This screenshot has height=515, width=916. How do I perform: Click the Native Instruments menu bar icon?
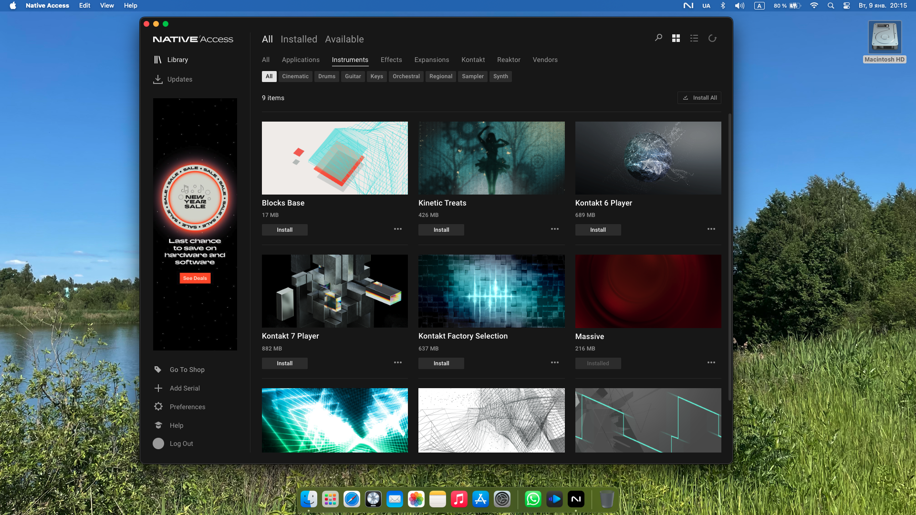click(688, 6)
